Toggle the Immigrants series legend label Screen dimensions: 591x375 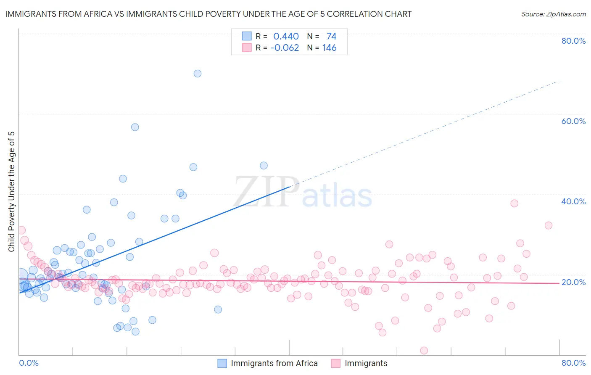click(x=366, y=363)
